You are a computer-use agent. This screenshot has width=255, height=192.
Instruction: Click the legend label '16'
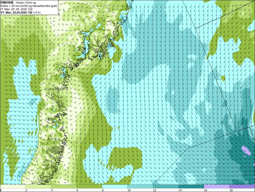click(x=206, y=190)
